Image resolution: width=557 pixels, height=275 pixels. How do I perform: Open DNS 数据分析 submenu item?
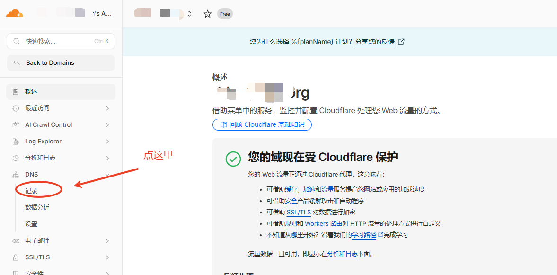coord(37,207)
